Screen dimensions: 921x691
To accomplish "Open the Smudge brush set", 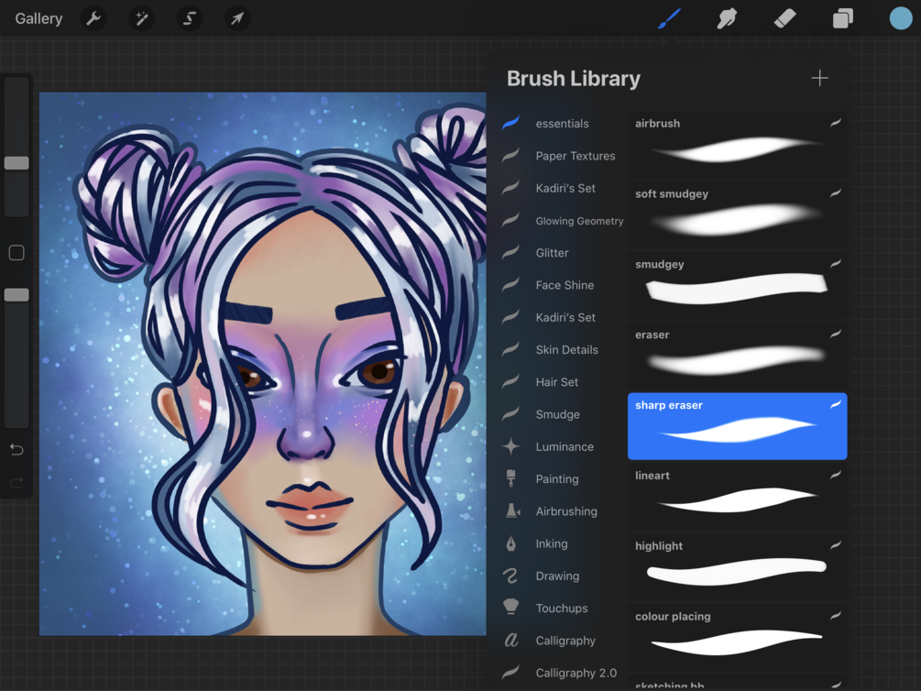I will 557,414.
